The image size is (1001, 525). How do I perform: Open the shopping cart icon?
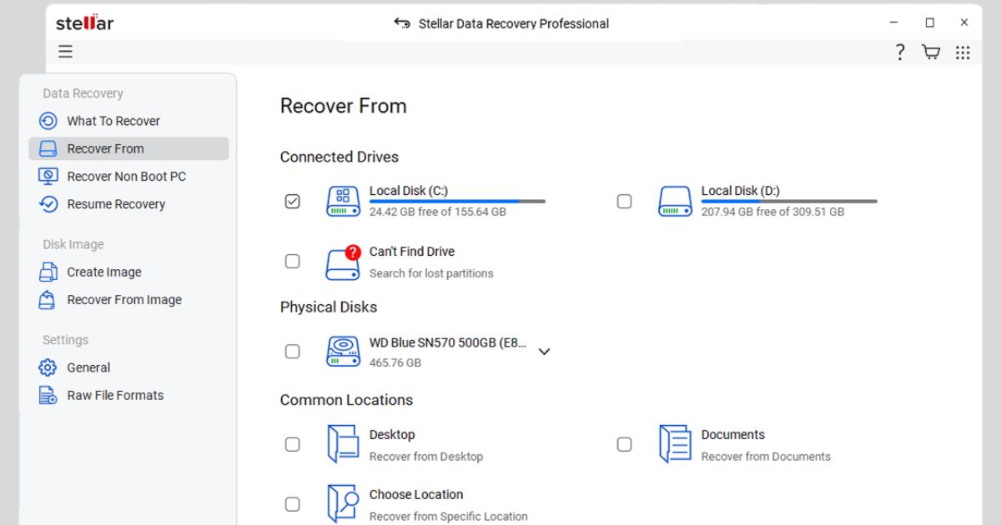(x=931, y=52)
